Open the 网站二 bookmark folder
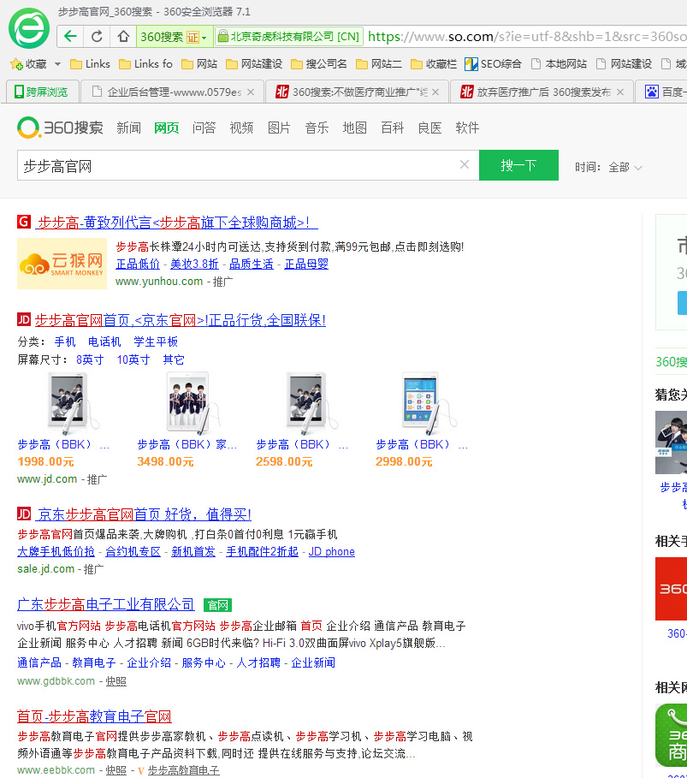The height and width of the screenshot is (778, 687). [379, 64]
